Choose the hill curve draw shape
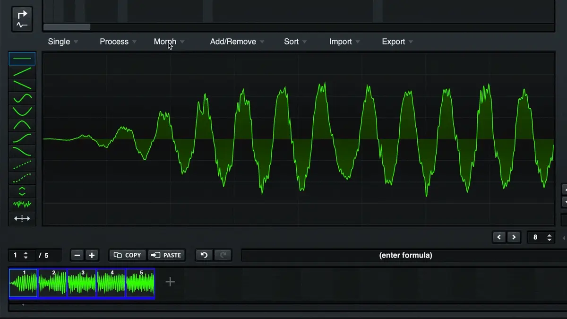 click(x=22, y=125)
